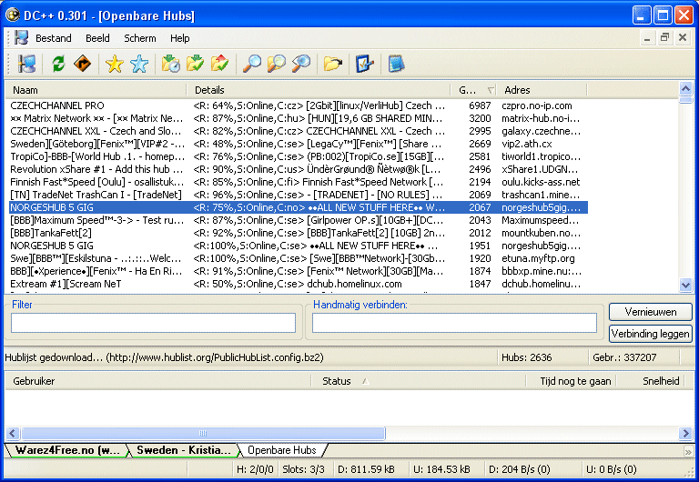Click the Verbinding leggen button
The width and height of the screenshot is (699, 482).
[651, 334]
